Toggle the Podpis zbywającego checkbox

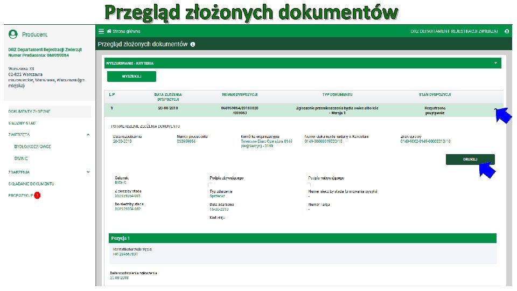[209, 184]
